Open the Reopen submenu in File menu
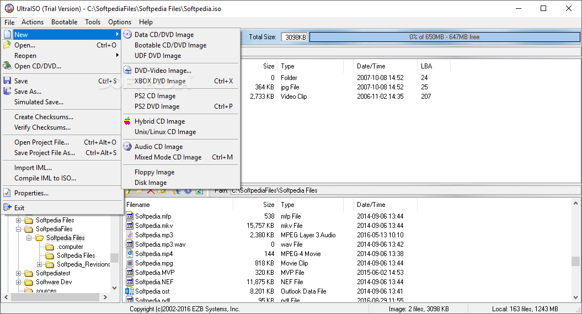The width and height of the screenshot is (582, 314). (x=62, y=56)
